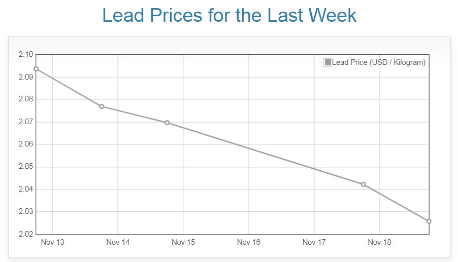Click the 2.06 y-axis label
This screenshot has width=458, height=262.
(25, 144)
